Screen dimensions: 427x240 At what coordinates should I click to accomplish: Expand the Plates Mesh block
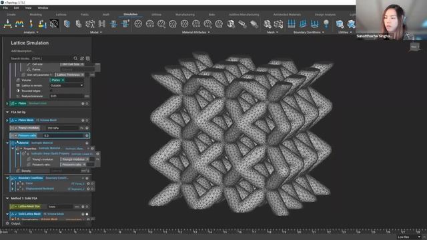click(7, 120)
